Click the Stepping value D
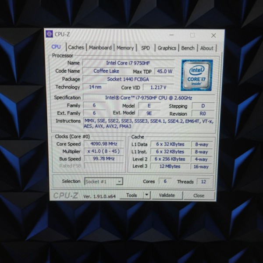The width and height of the screenshot is (263, 263). point(203,106)
